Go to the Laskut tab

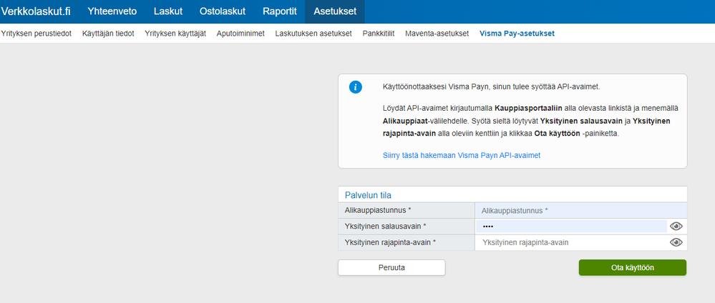pos(168,11)
